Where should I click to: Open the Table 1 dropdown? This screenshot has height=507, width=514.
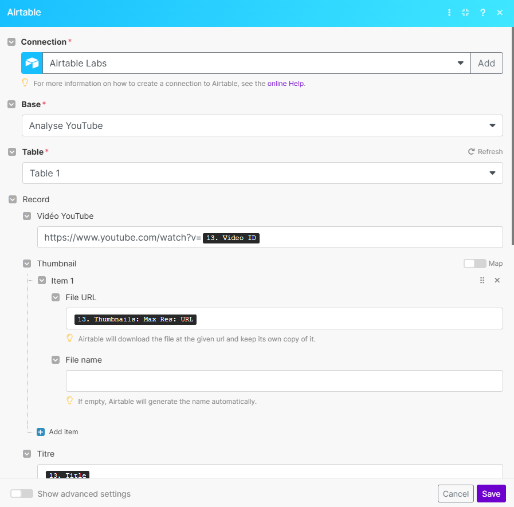(262, 173)
